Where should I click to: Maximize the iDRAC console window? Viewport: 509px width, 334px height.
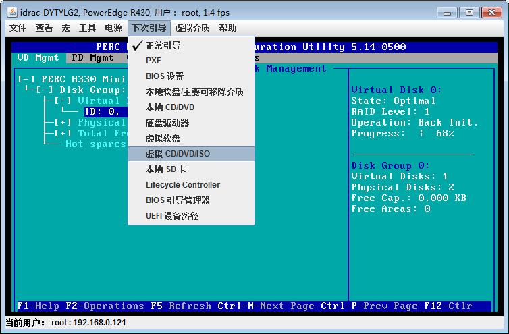[x=469, y=13]
